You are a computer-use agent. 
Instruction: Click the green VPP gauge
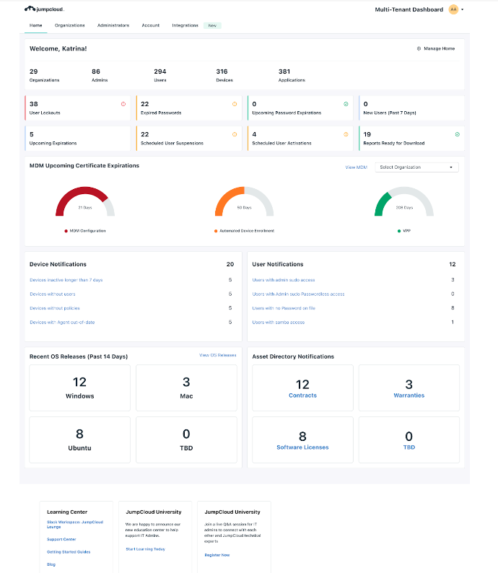tap(404, 202)
